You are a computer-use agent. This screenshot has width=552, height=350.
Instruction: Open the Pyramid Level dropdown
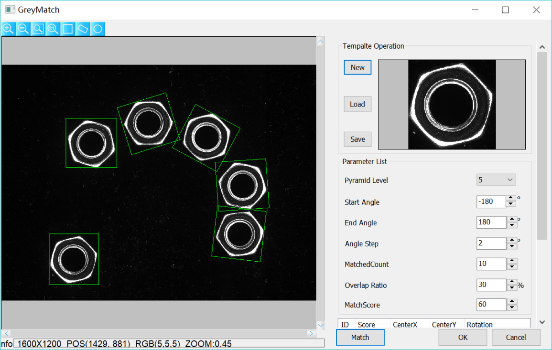pyautogui.click(x=496, y=180)
